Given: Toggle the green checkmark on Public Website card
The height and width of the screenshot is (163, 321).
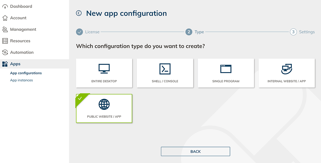Looking at the screenshot, I should click(80, 98).
